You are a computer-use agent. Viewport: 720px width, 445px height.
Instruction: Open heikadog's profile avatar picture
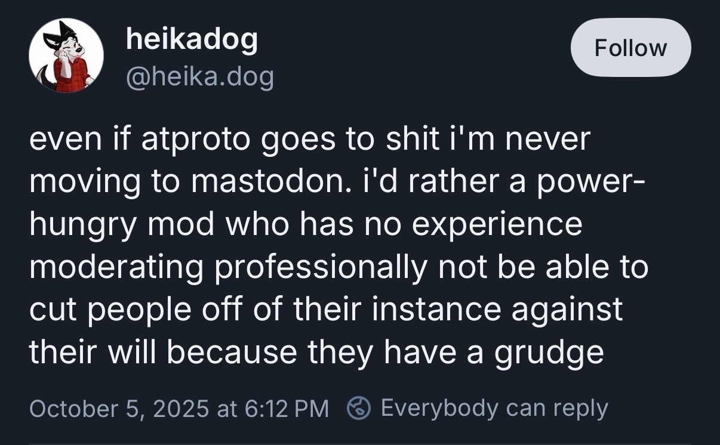pos(66,56)
